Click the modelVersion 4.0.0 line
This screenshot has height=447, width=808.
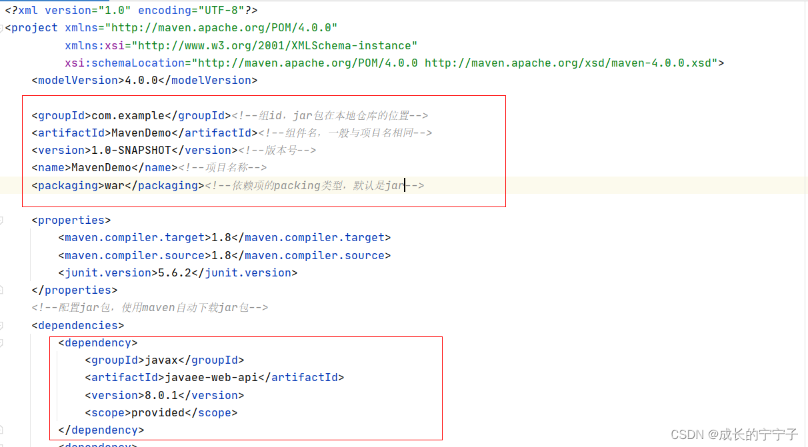tap(144, 80)
